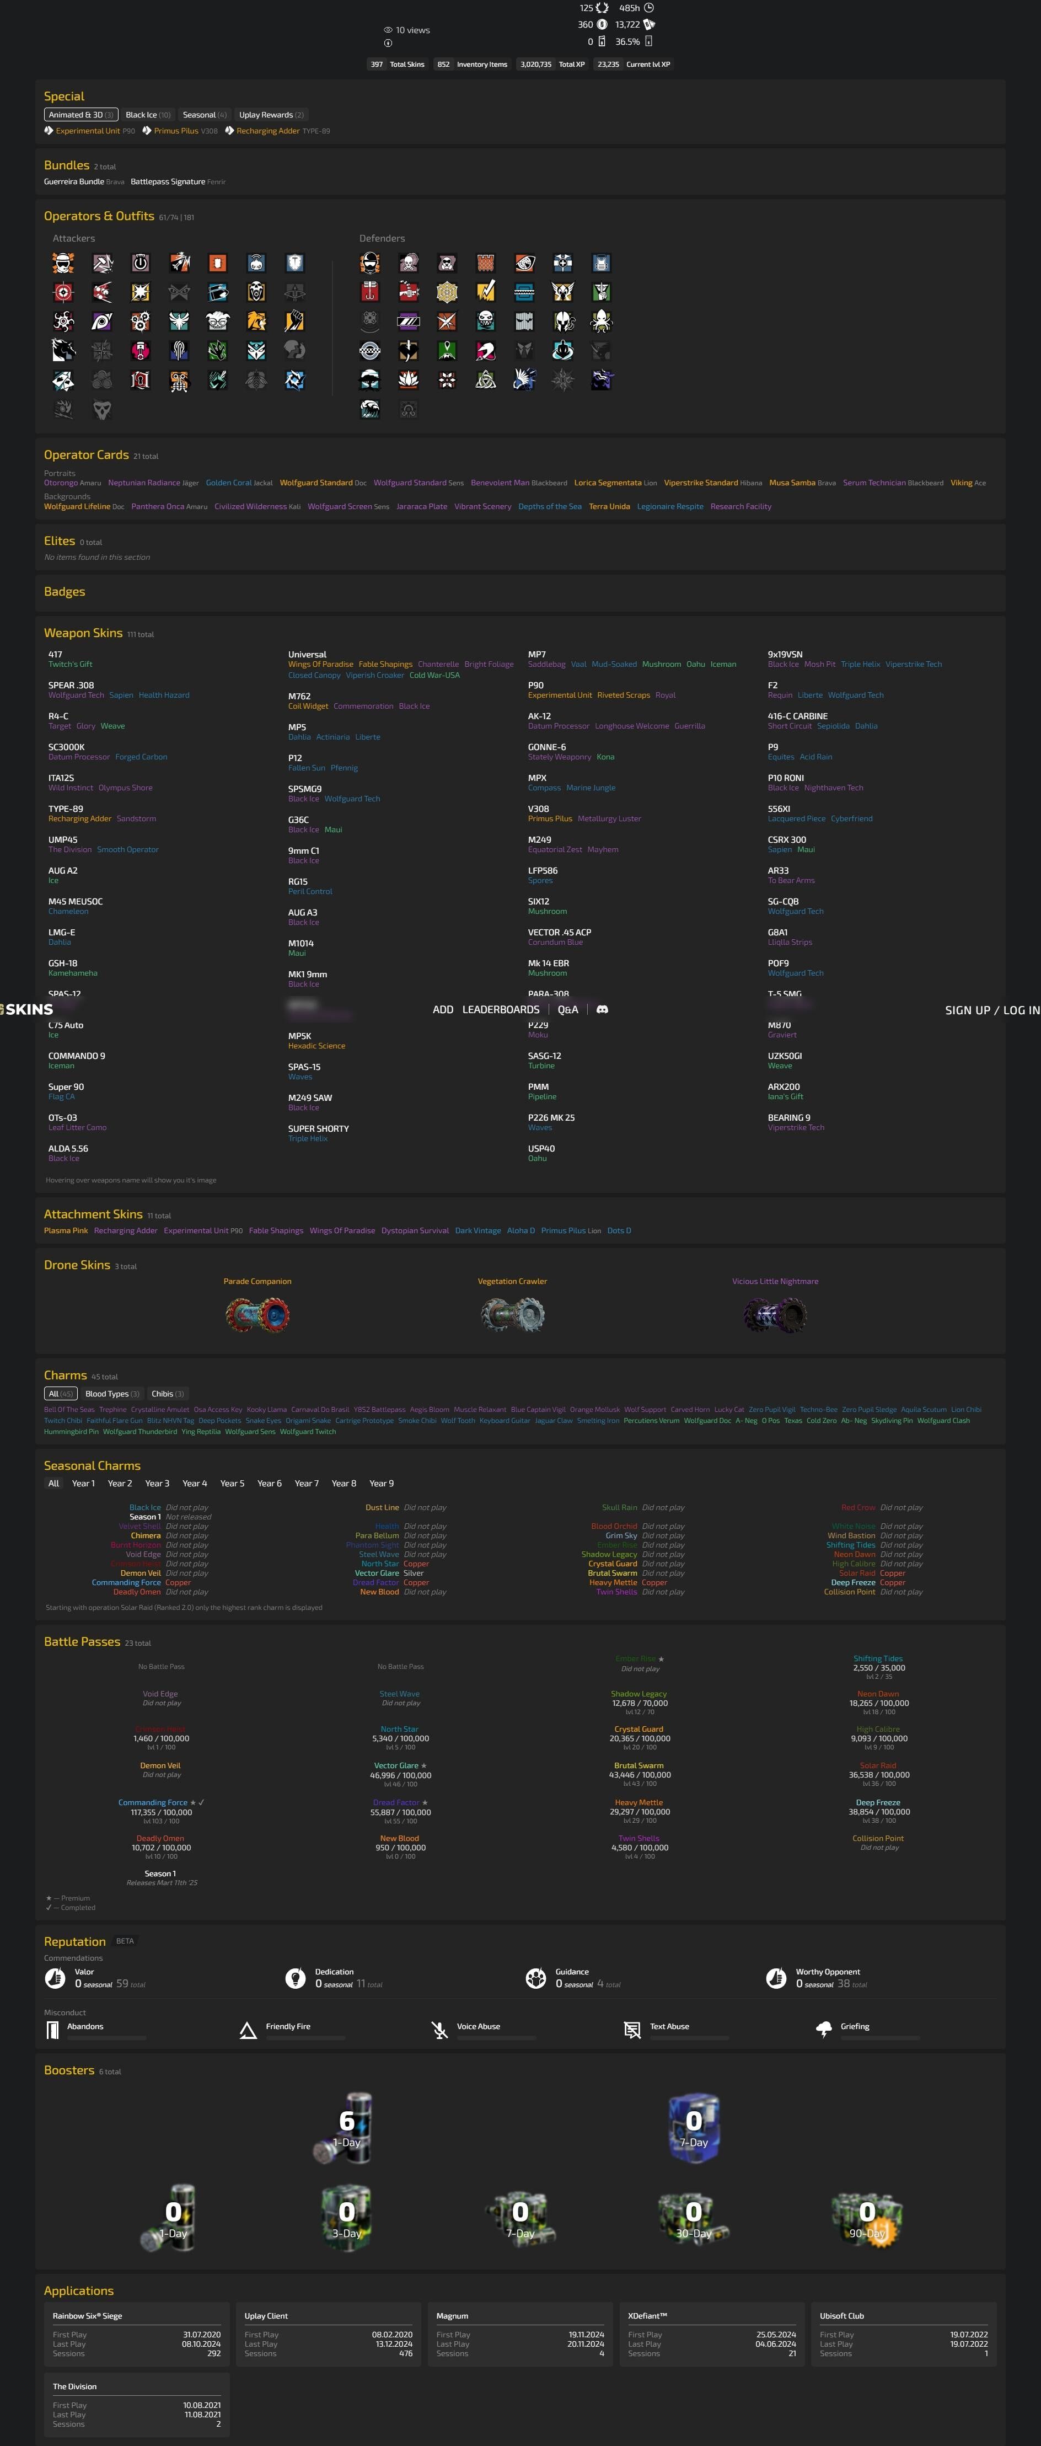Click the Kapkan red hook defender icon
This screenshot has width=1041, height=2446.
370,292
